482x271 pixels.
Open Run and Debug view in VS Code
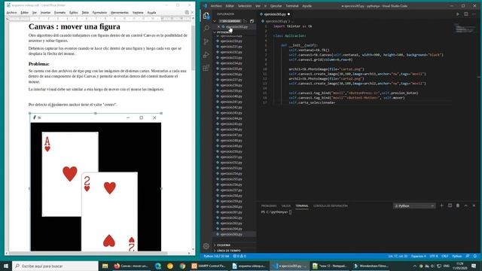click(x=206, y=55)
